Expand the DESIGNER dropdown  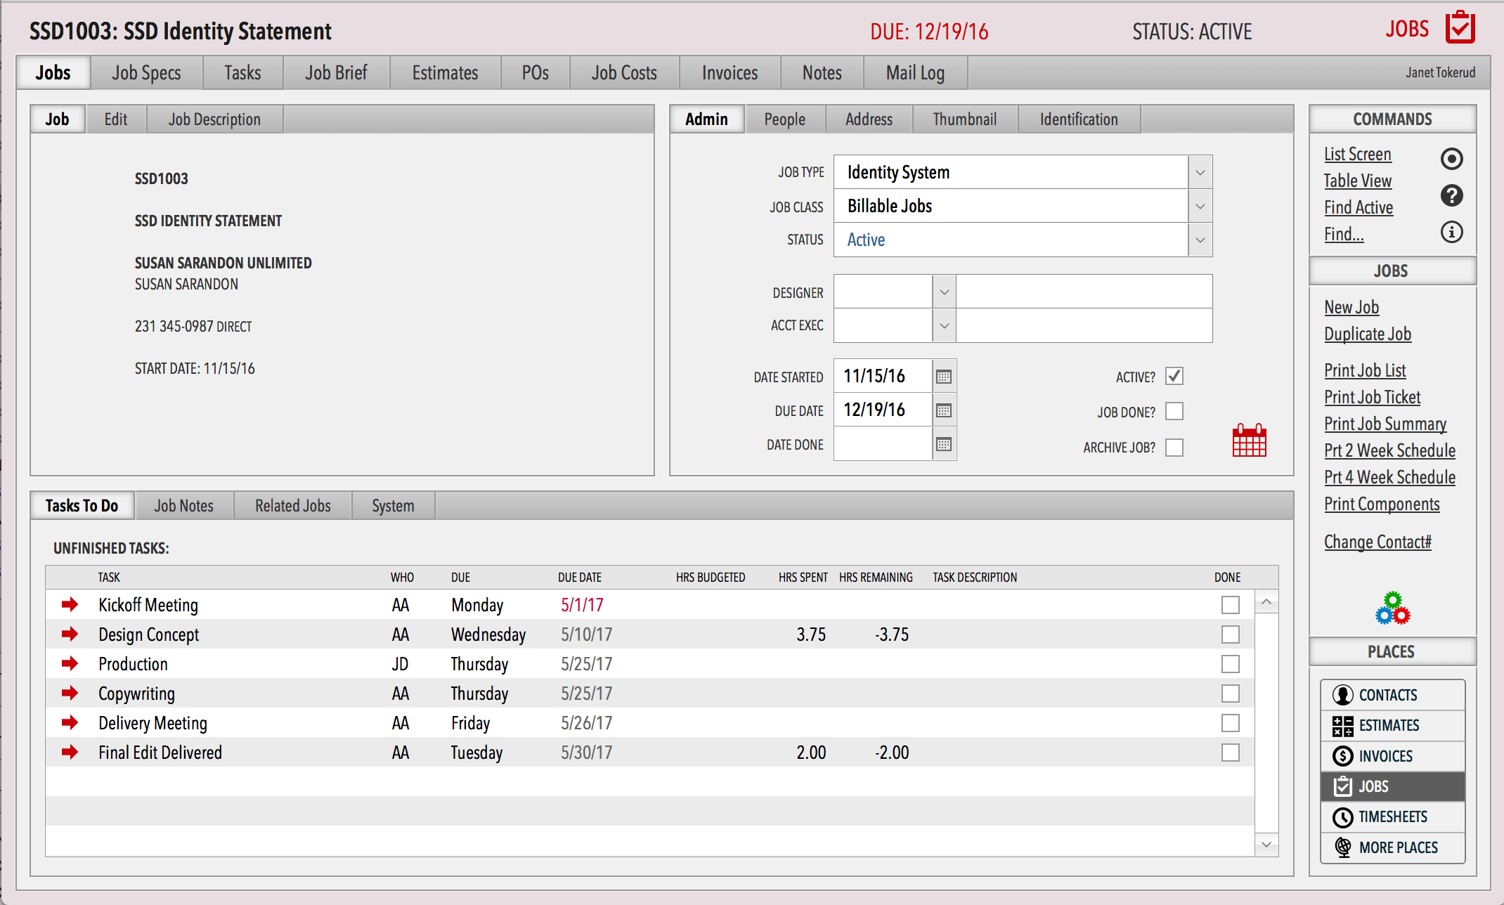(944, 292)
